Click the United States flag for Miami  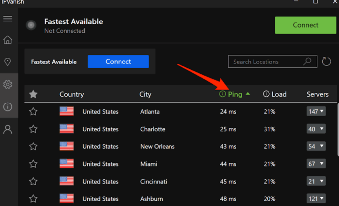click(x=67, y=164)
